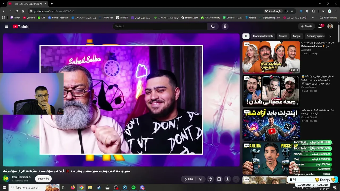The height and width of the screenshot is (191, 340).
Task: Open the Chrome home page button
Action: coord(23,11)
